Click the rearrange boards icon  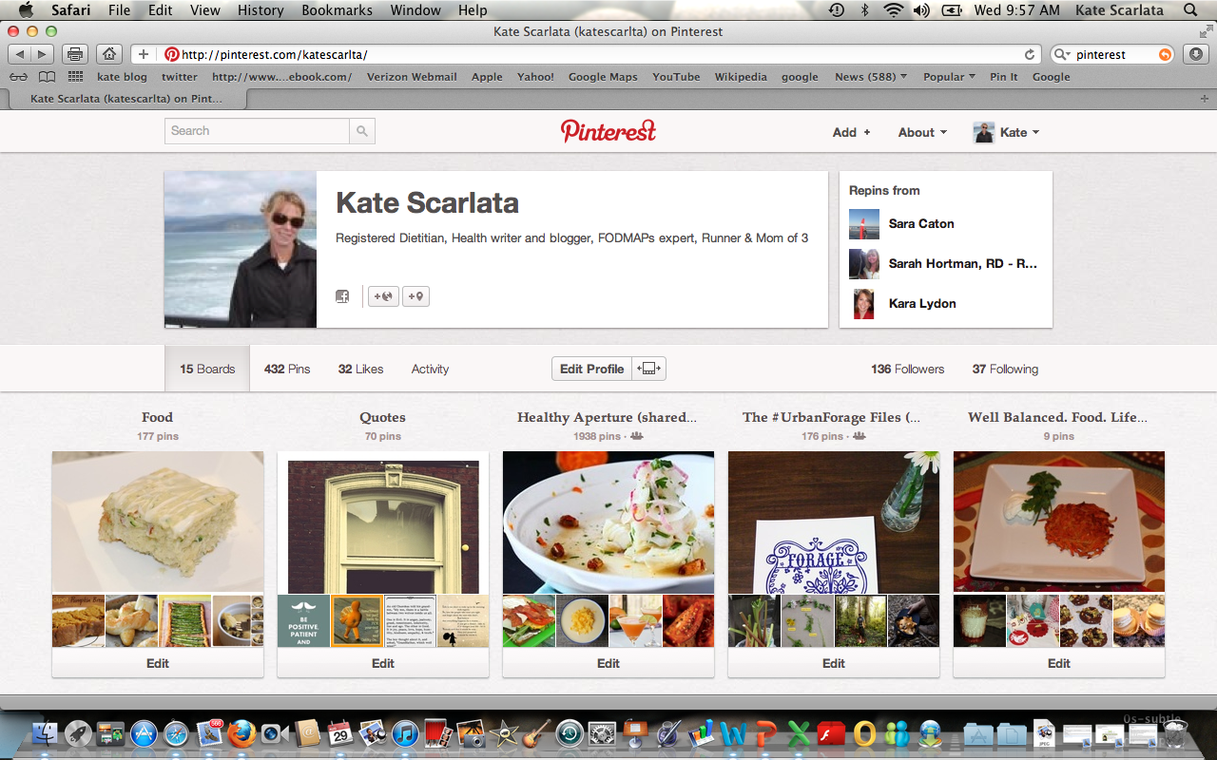(649, 369)
